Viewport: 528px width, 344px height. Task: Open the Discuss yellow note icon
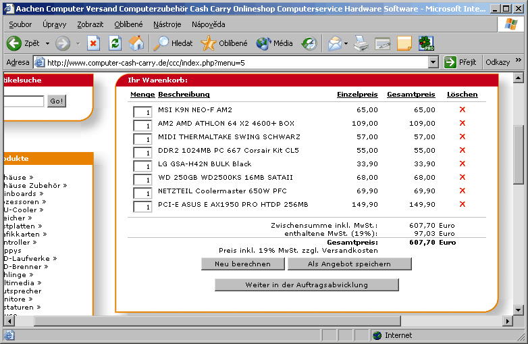(x=404, y=43)
